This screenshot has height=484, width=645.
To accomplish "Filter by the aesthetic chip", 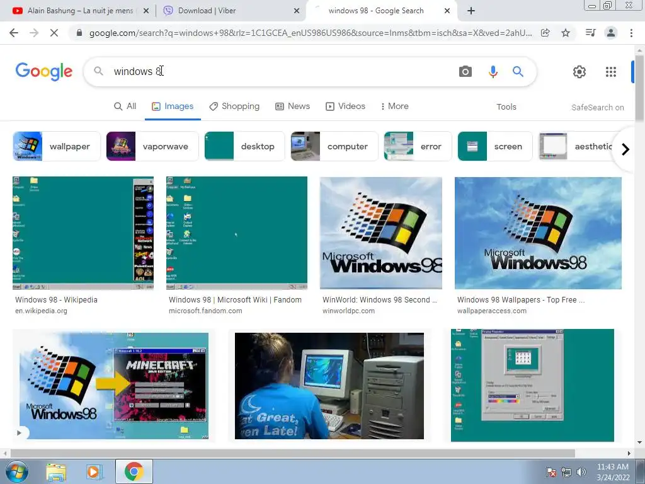I will [x=576, y=146].
